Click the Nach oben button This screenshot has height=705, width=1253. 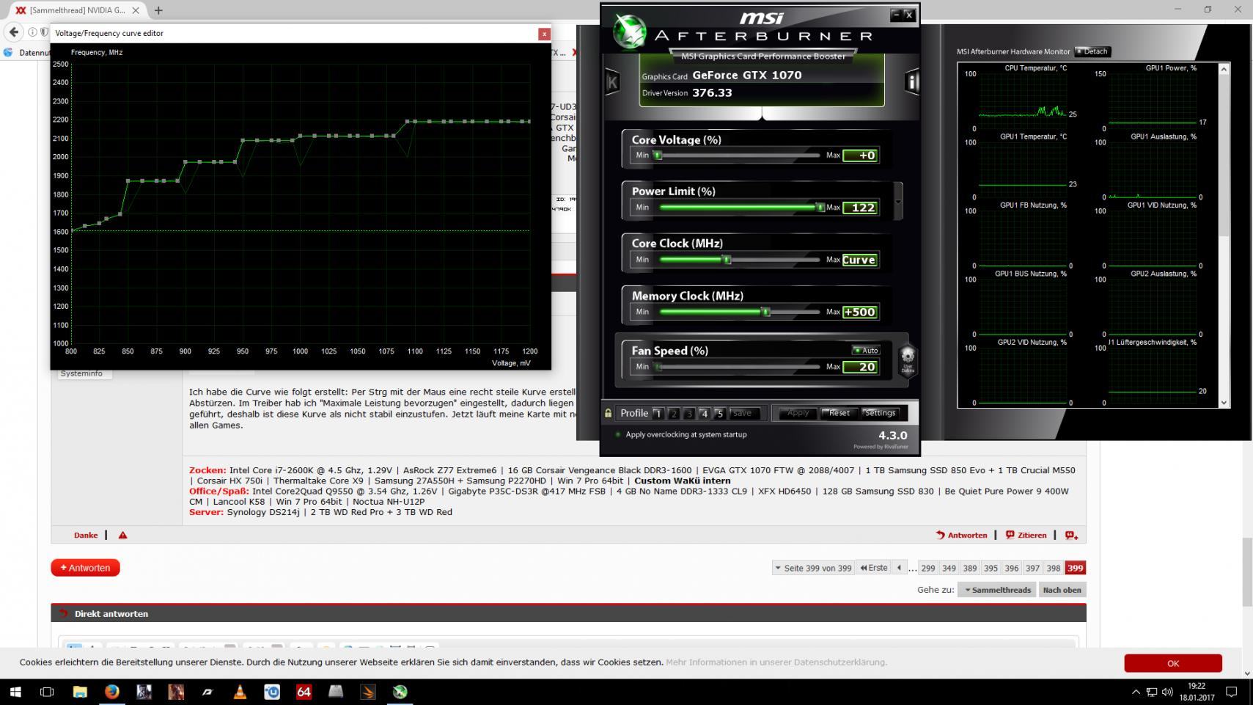1062,590
